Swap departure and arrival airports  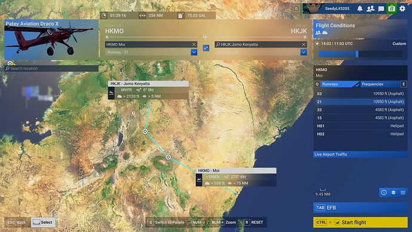coord(206,48)
